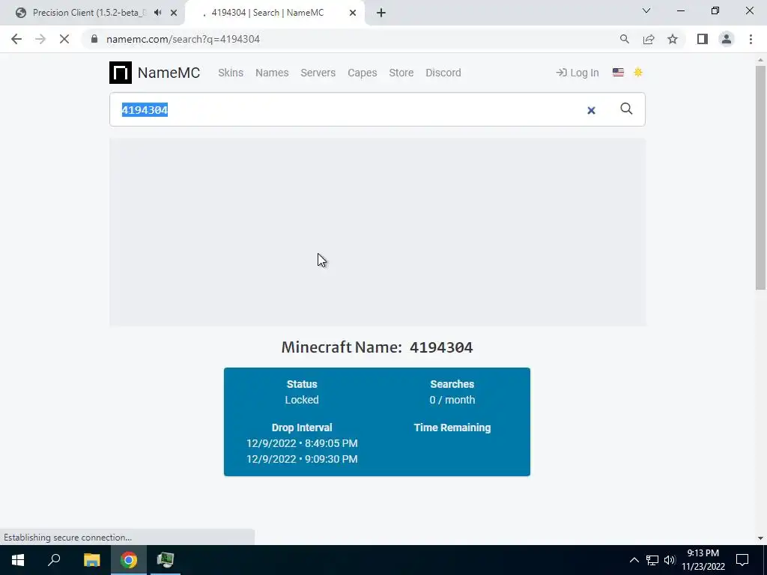Open the network status tray icon
767x575 pixels.
pos(652,560)
